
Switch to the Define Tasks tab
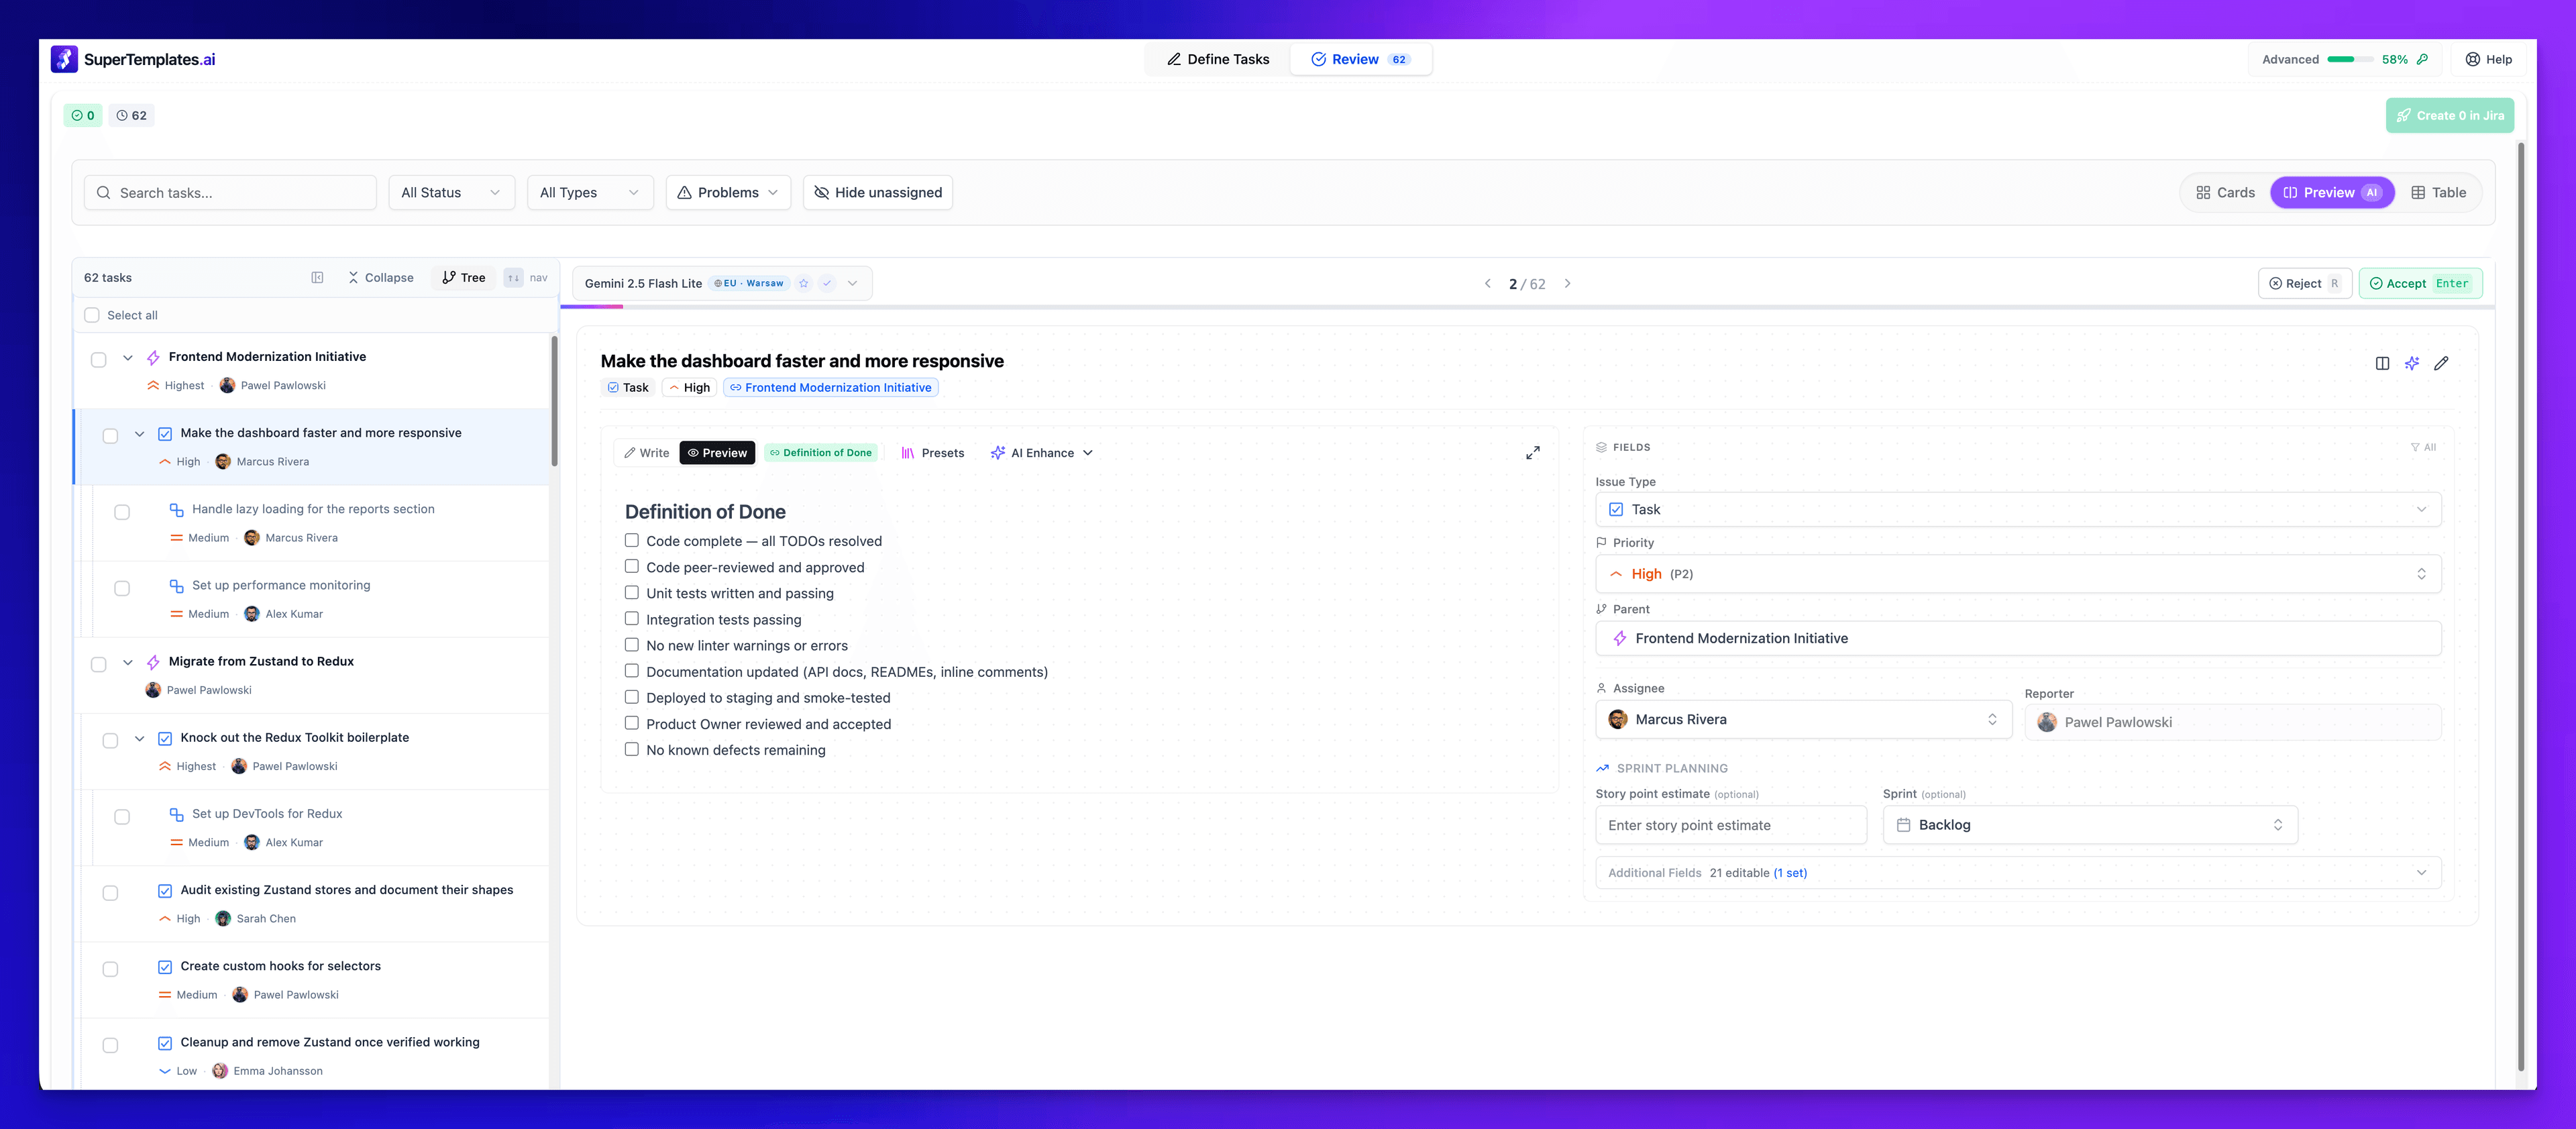click(x=1218, y=59)
